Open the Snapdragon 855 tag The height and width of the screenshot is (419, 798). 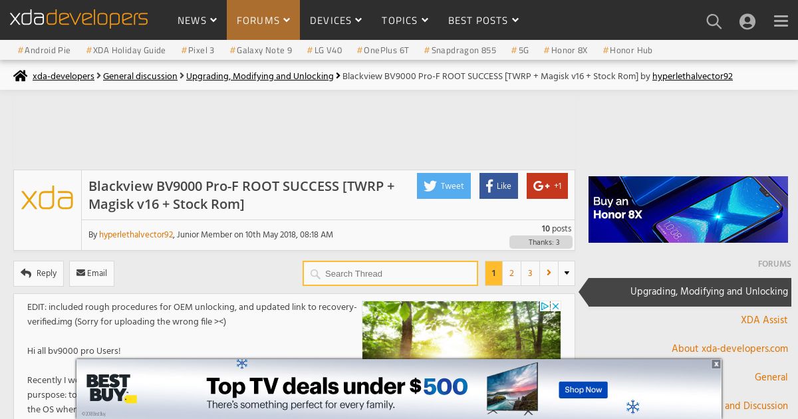[460, 51]
